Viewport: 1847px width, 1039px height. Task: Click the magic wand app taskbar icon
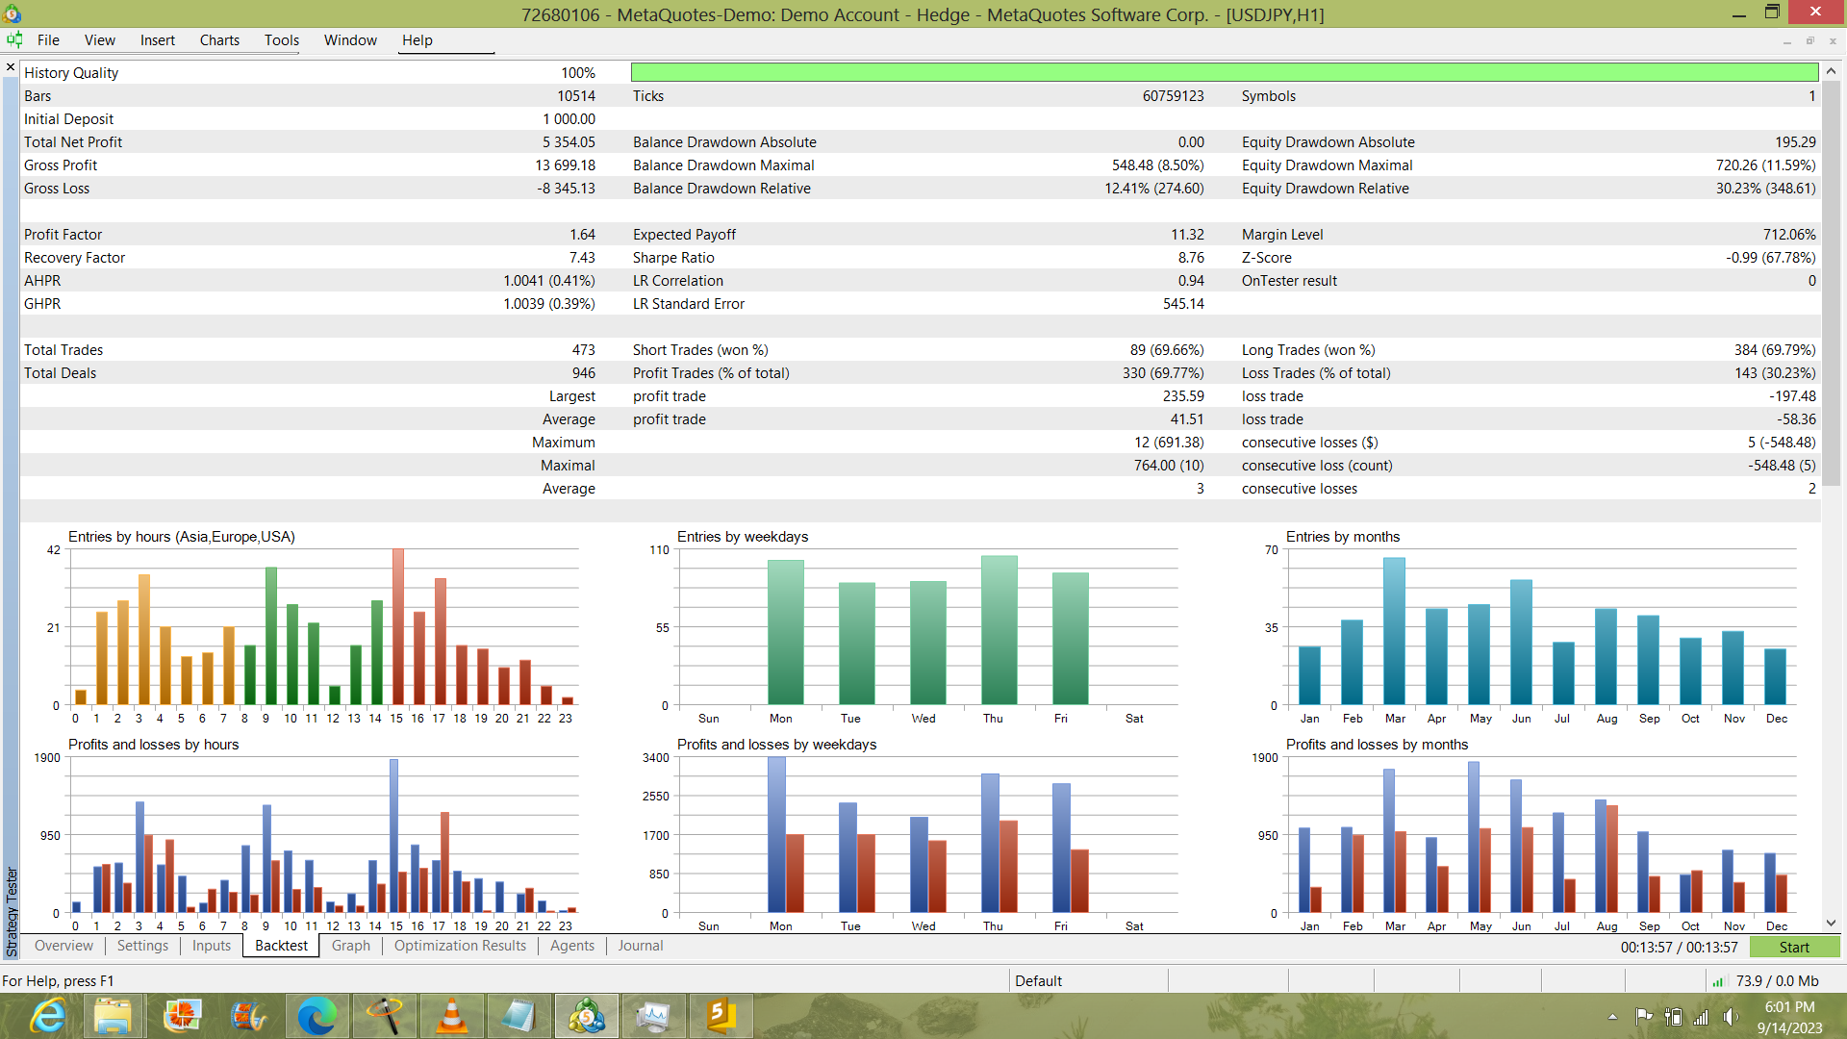click(385, 1016)
